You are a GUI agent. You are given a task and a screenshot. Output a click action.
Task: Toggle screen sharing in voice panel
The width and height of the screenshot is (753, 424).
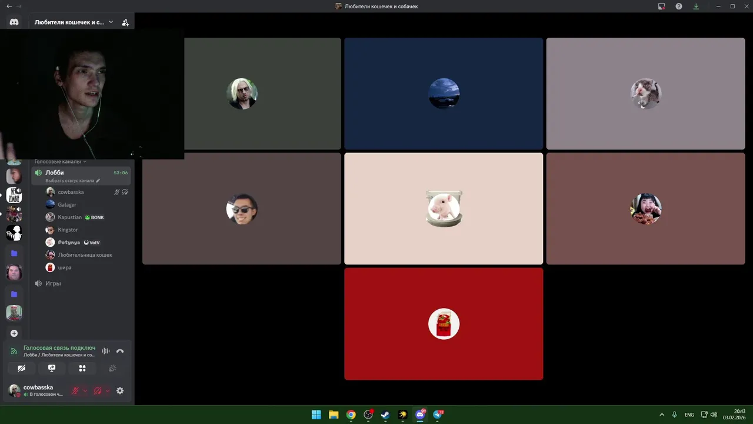click(52, 368)
